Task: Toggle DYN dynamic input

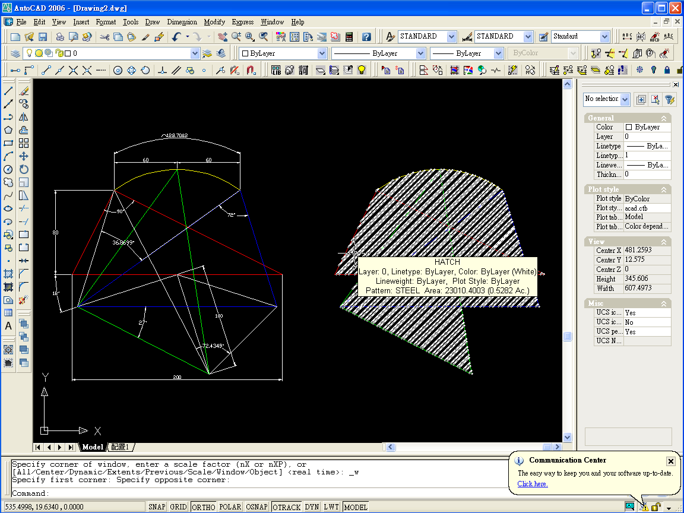Action: pos(312,507)
